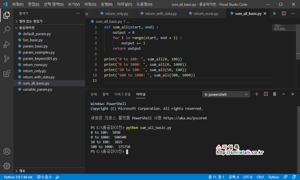
Task: Open the 편집(E) menu
Action: point(33,4)
